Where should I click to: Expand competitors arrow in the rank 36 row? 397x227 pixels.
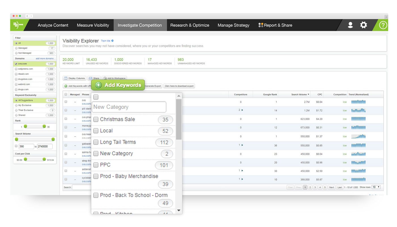(x=242, y=145)
